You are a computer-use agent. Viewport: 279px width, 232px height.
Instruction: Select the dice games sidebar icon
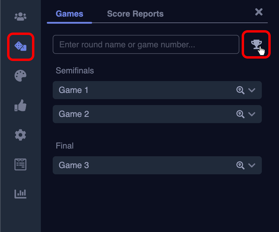pos(20,46)
